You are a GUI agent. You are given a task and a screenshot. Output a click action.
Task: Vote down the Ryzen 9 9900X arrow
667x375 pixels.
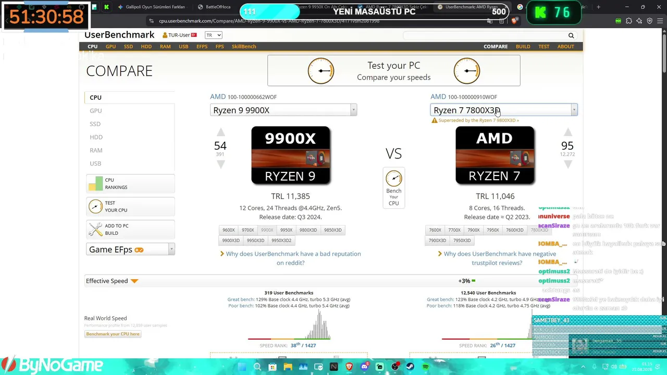220,164
